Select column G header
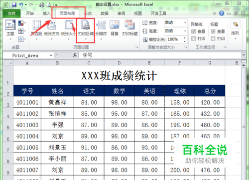This screenshot has height=180, width=249. [210, 63]
